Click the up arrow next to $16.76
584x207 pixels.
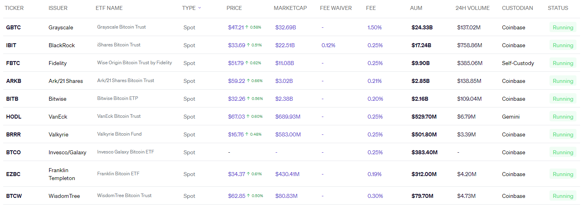(x=247, y=134)
